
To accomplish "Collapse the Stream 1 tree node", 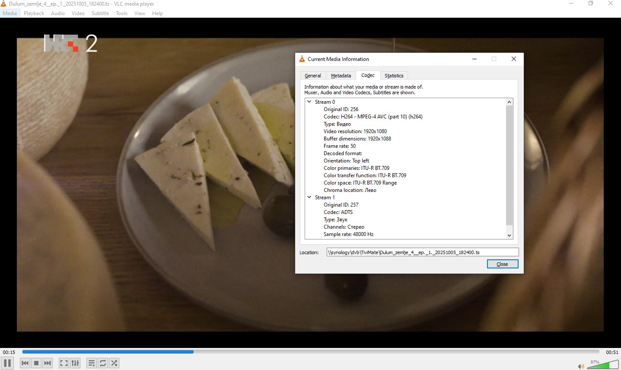I will tap(309, 198).
